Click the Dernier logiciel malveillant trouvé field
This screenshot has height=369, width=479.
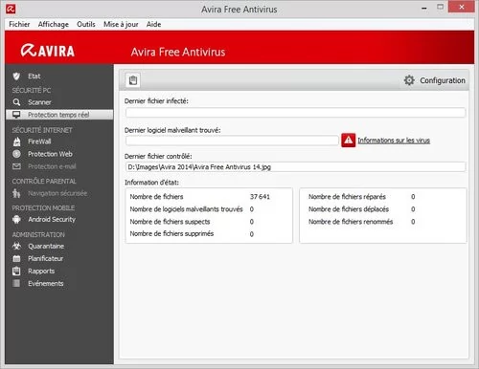(232, 141)
